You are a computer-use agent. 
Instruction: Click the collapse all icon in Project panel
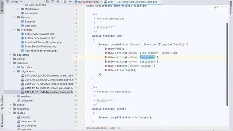58,2
